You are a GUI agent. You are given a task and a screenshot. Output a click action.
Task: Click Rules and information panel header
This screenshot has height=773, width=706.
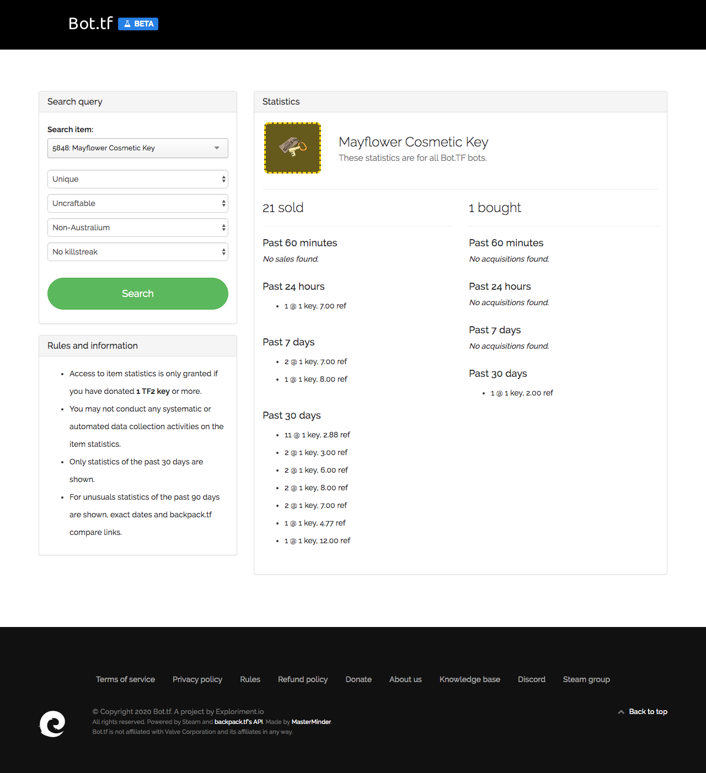click(x=138, y=346)
